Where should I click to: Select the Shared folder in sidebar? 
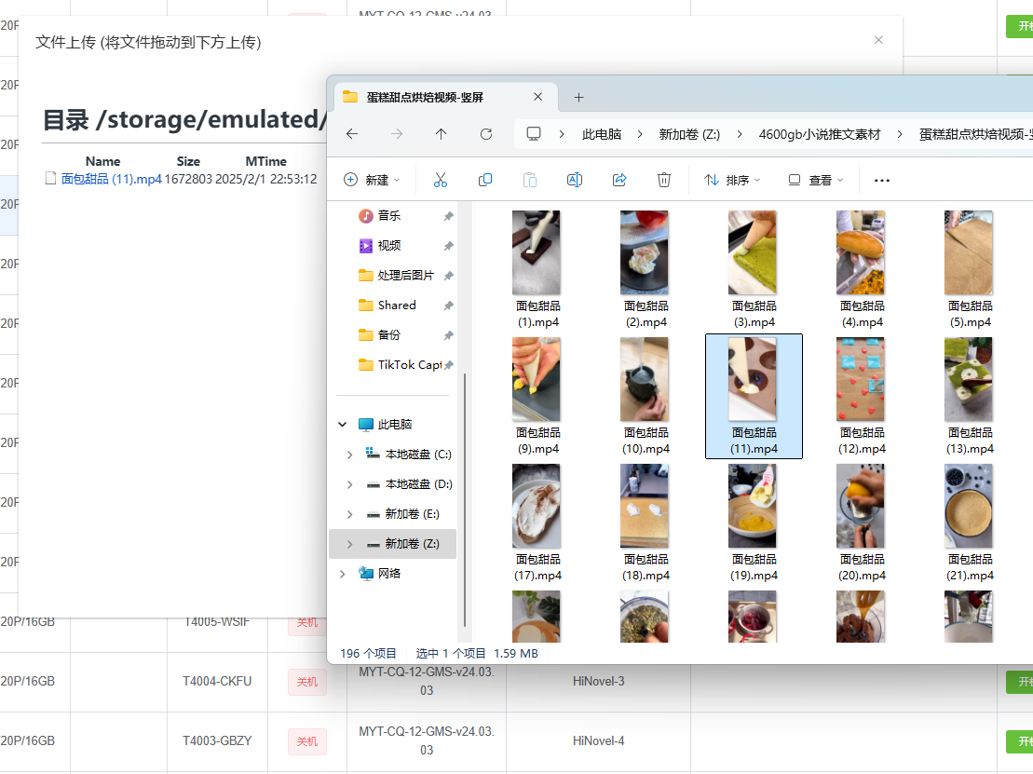tap(397, 306)
